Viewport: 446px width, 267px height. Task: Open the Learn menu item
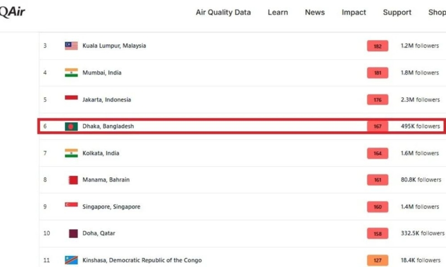(x=278, y=12)
